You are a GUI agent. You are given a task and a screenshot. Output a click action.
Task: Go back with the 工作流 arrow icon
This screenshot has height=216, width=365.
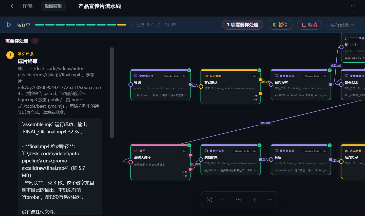click(x=12, y=6)
